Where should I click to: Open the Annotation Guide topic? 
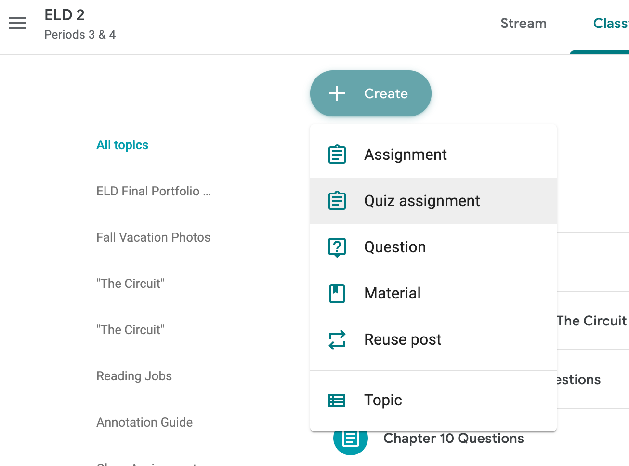144,422
